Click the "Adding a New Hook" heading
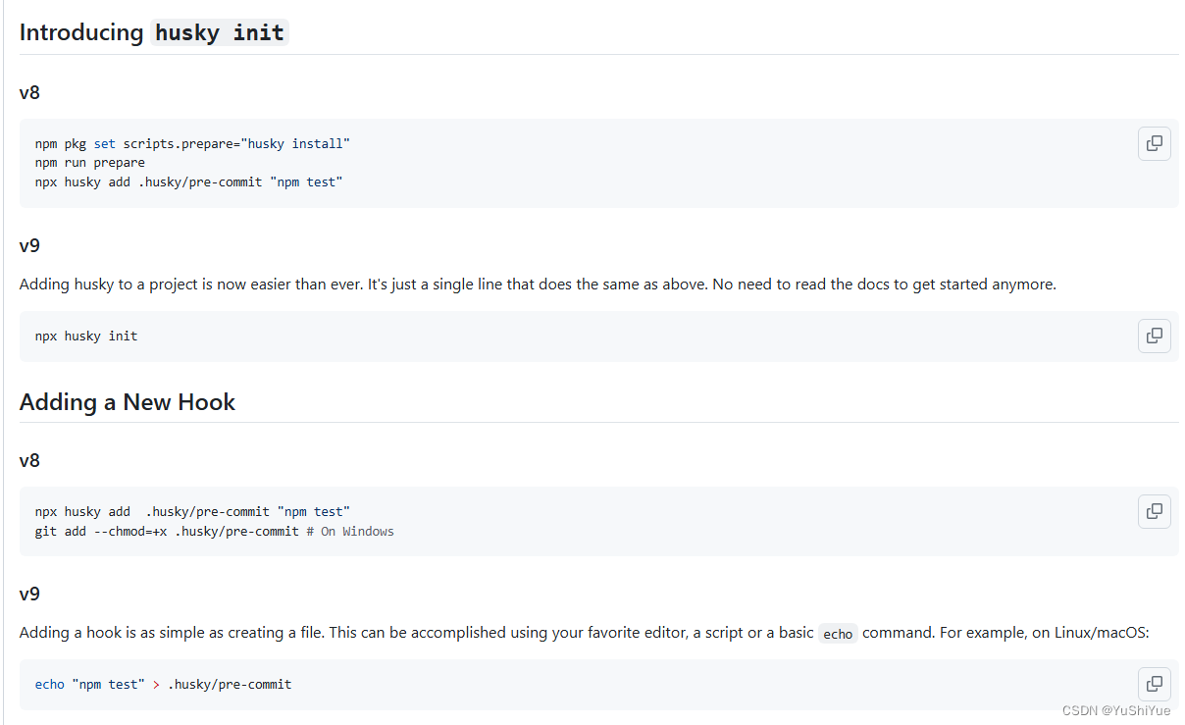The width and height of the screenshot is (1185, 725). coord(128,402)
